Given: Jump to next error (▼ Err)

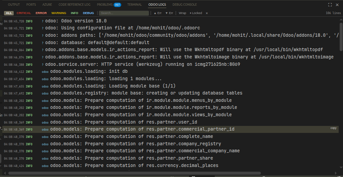Looking at the screenshot, I should pyautogui.click(x=169, y=13).
